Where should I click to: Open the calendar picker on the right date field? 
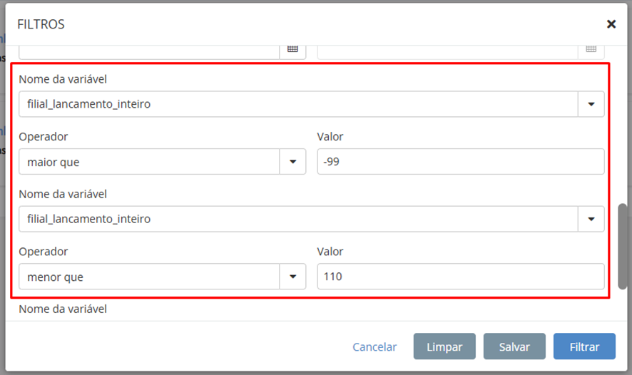591,49
